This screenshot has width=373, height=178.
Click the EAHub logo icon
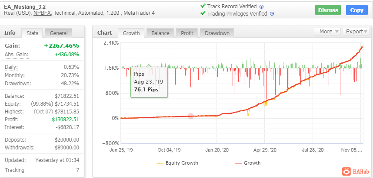[346, 172]
